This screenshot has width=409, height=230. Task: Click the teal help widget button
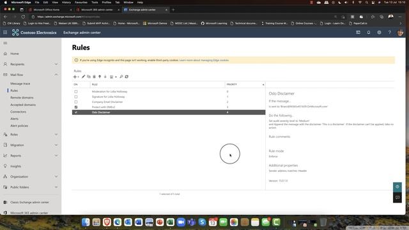pyautogui.click(x=397, y=187)
